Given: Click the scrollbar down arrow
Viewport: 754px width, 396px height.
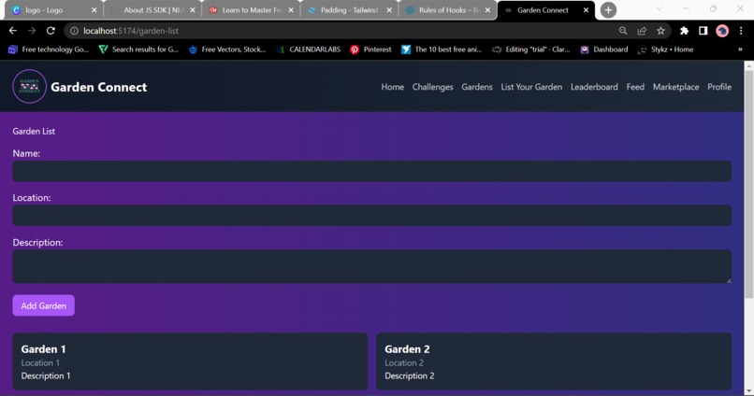Looking at the screenshot, I should coord(748,391).
